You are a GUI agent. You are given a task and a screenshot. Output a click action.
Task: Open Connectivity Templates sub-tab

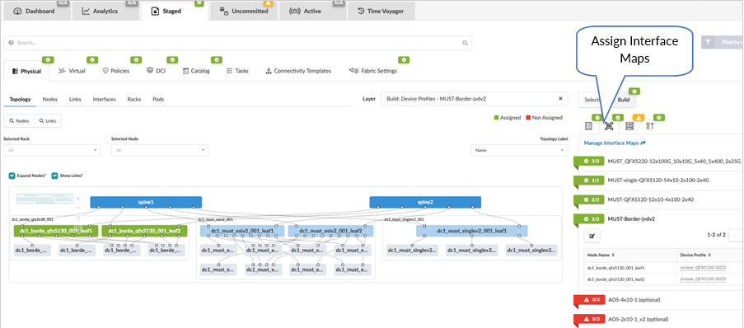click(298, 71)
